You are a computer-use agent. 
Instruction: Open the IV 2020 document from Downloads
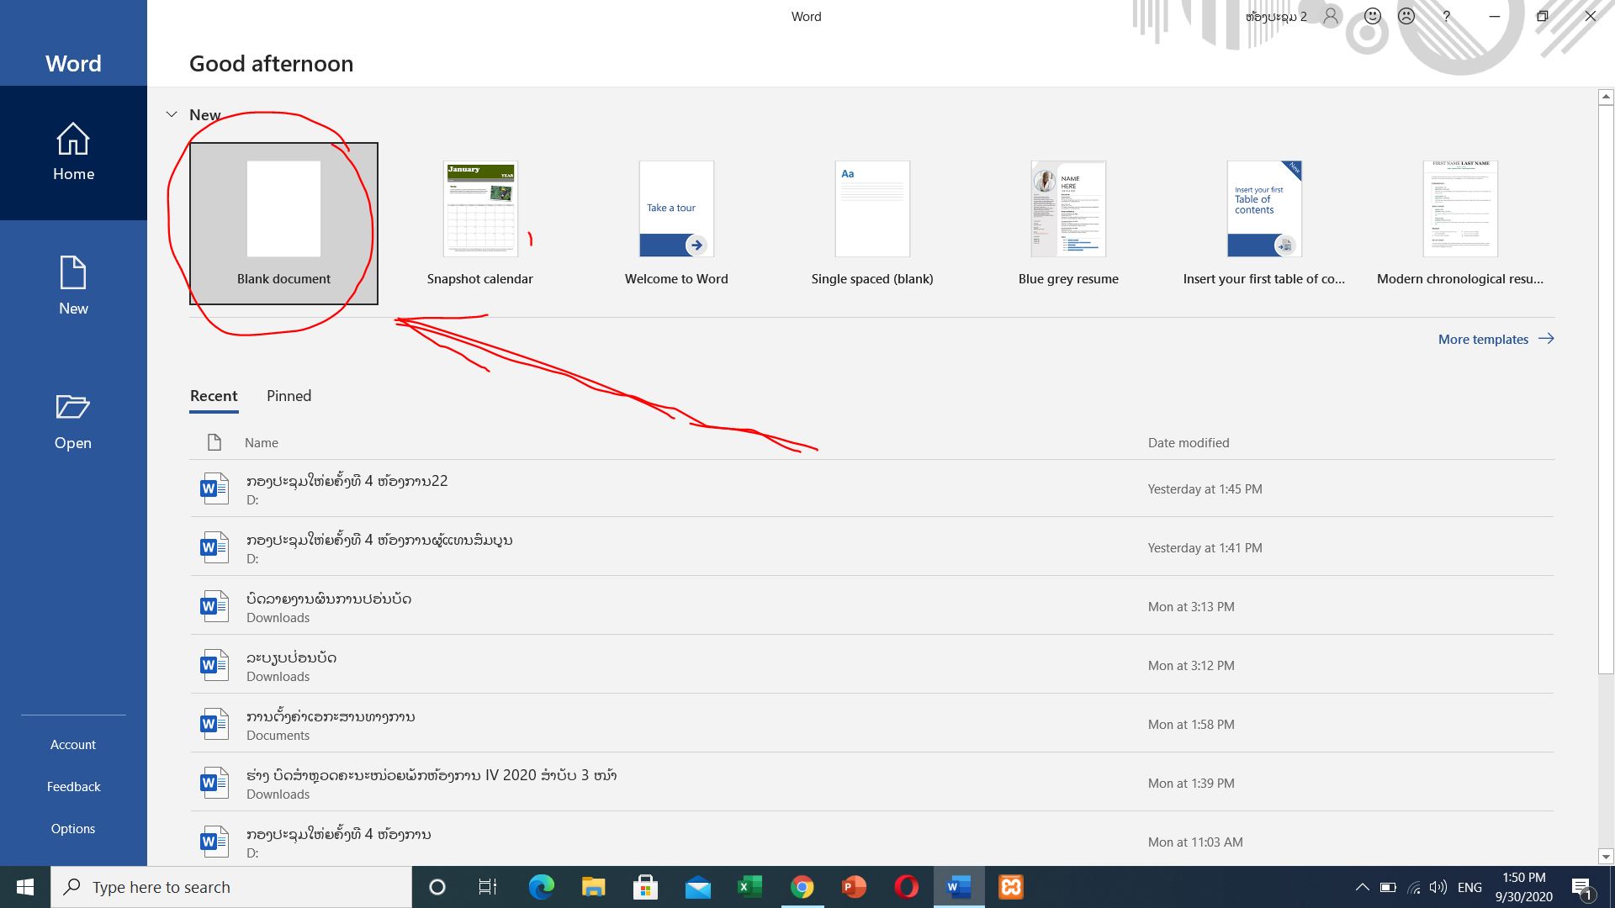click(x=871, y=783)
